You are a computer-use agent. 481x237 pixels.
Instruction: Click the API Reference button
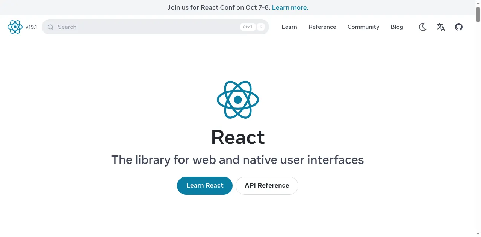pyautogui.click(x=267, y=186)
